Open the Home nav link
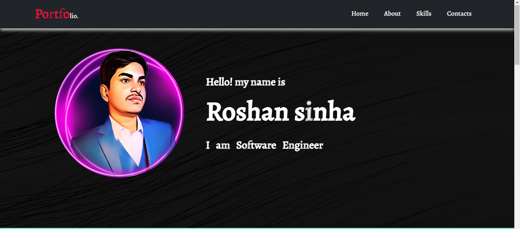 click(360, 14)
